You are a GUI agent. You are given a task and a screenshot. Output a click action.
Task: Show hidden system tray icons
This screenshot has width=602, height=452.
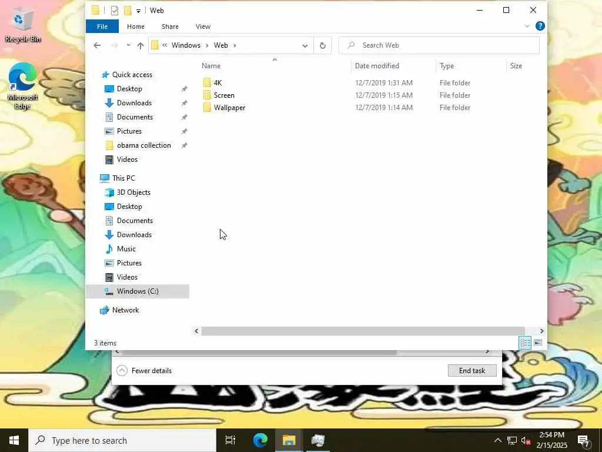pos(497,440)
